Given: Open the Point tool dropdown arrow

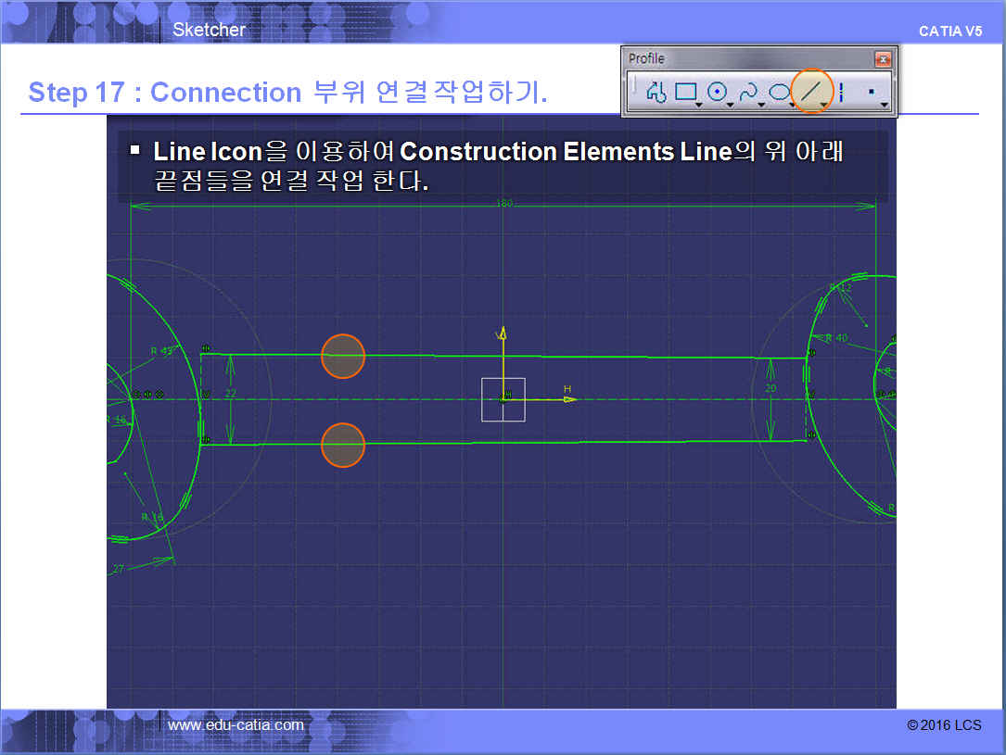Looking at the screenshot, I should pyautogui.click(x=885, y=105).
